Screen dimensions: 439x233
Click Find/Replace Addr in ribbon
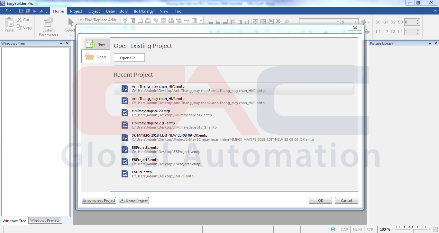pyautogui.click(x=97, y=20)
